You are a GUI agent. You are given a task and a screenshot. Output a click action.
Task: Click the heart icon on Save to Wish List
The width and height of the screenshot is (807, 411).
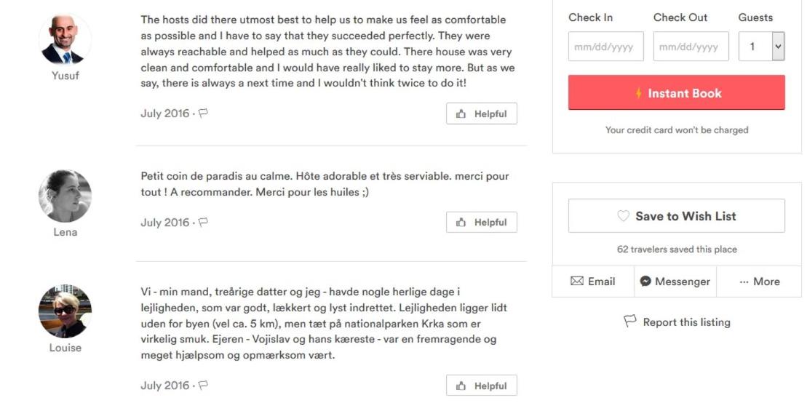click(624, 216)
